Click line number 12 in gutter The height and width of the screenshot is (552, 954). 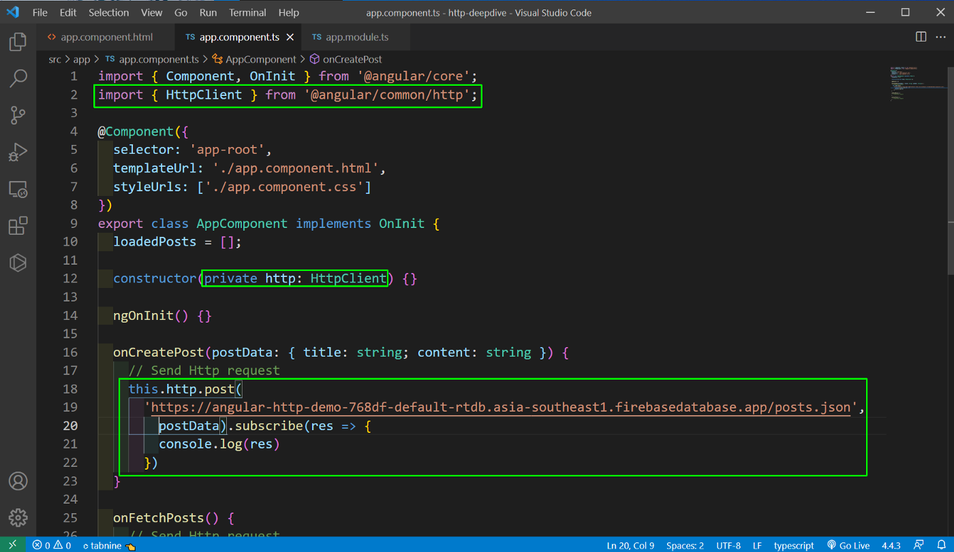70,278
